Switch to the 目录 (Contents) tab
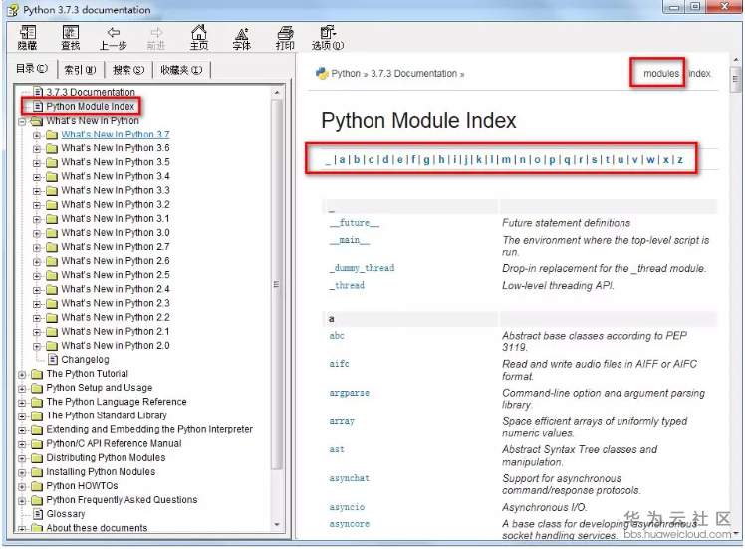745x549 pixels. point(31,69)
